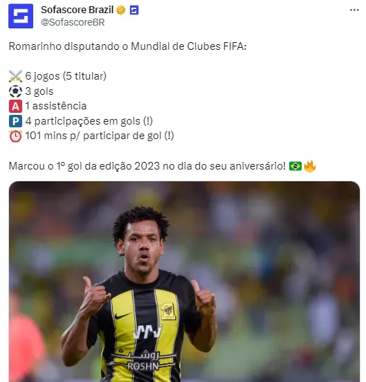The width and height of the screenshot is (366, 382).
Task: Click the crossed swords emoji
Action: [15, 76]
